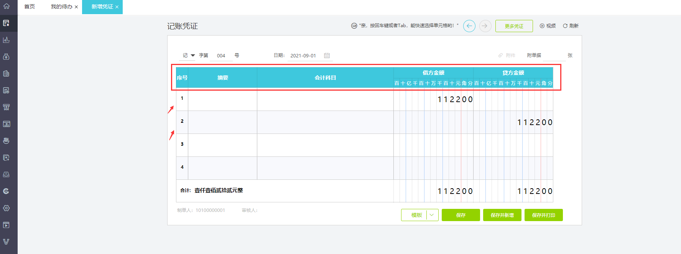The height and width of the screenshot is (254, 681).
Task: Click the 保存 button
Action: coord(461,215)
